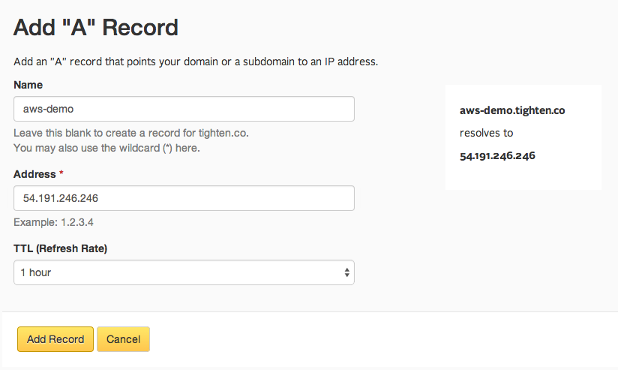618x370 pixels.
Task: Open the TTL refresh rate dropdown
Action: click(x=184, y=272)
